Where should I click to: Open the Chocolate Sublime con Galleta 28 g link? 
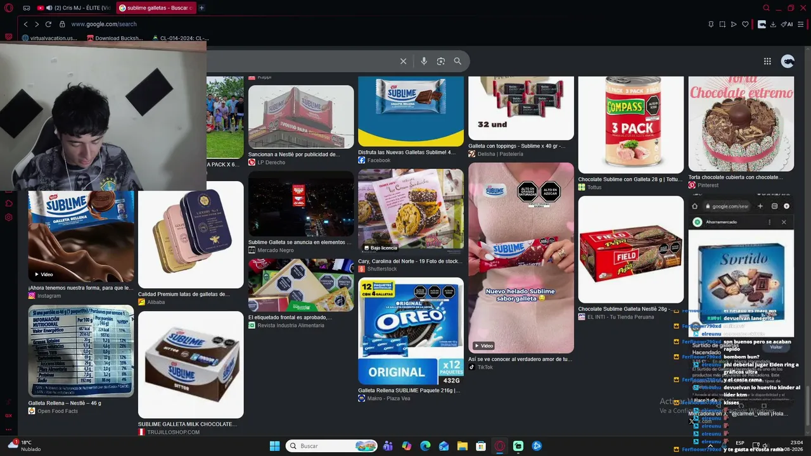pyautogui.click(x=630, y=179)
